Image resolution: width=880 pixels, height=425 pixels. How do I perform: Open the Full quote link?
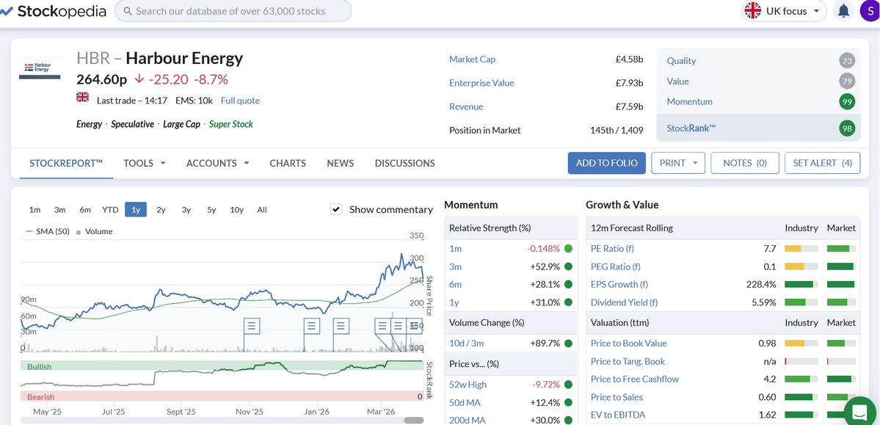point(240,100)
